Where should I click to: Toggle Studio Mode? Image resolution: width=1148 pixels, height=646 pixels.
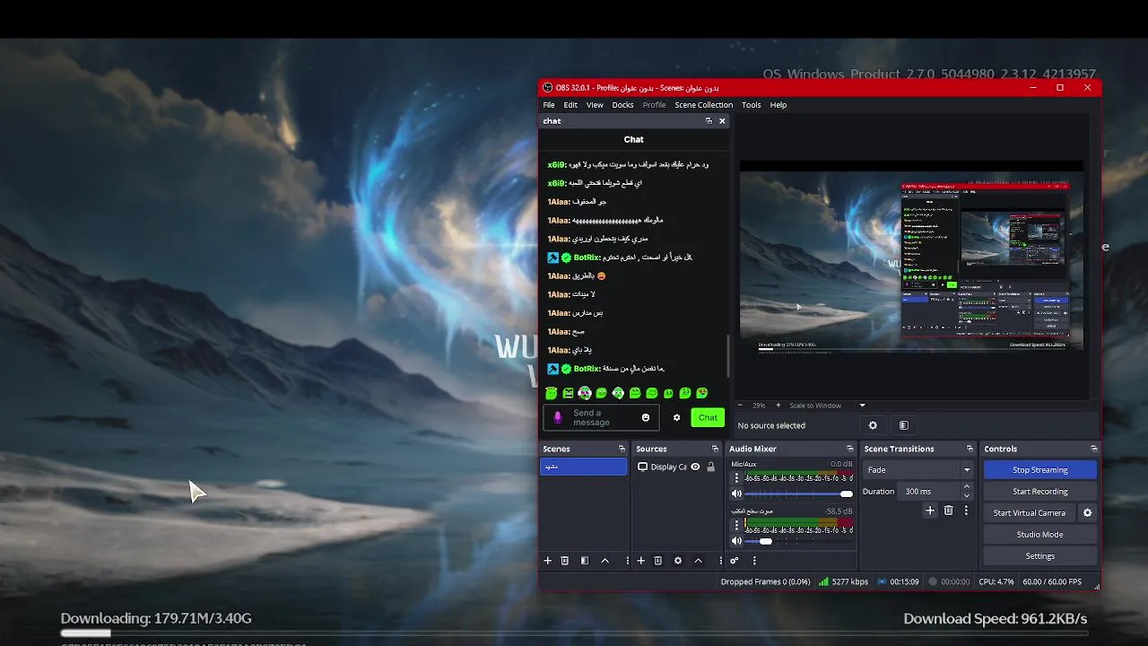coord(1039,534)
